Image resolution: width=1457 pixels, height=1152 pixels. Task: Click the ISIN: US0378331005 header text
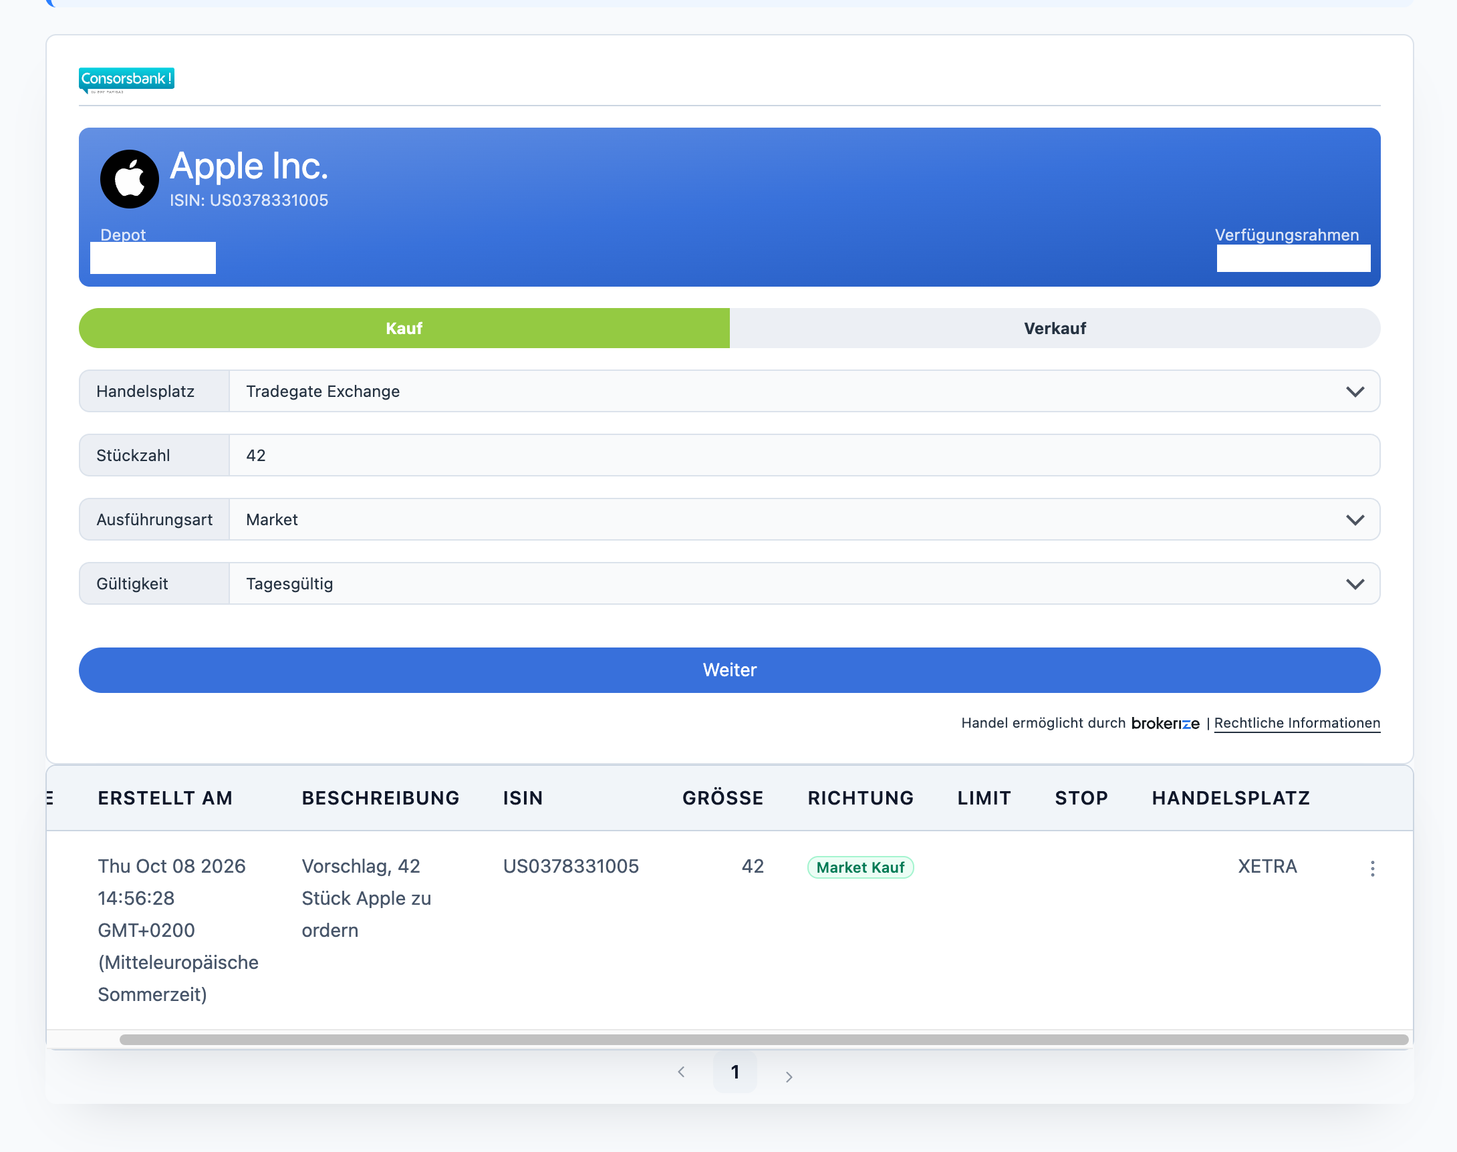[x=249, y=200]
